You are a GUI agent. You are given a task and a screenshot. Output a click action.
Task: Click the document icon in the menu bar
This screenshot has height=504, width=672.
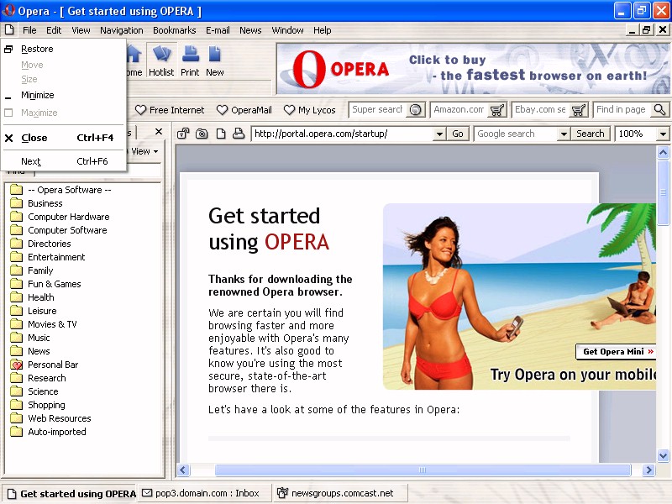pyautogui.click(x=9, y=30)
